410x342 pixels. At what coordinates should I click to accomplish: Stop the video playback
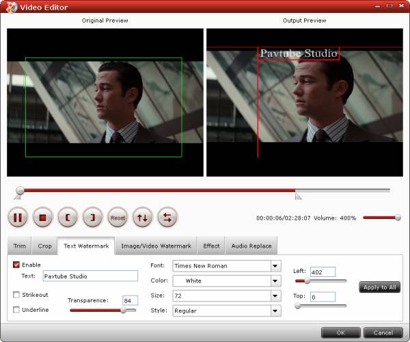[42, 218]
